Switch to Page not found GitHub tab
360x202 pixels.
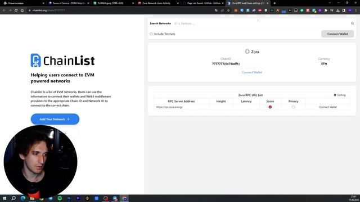[x=203, y=3]
